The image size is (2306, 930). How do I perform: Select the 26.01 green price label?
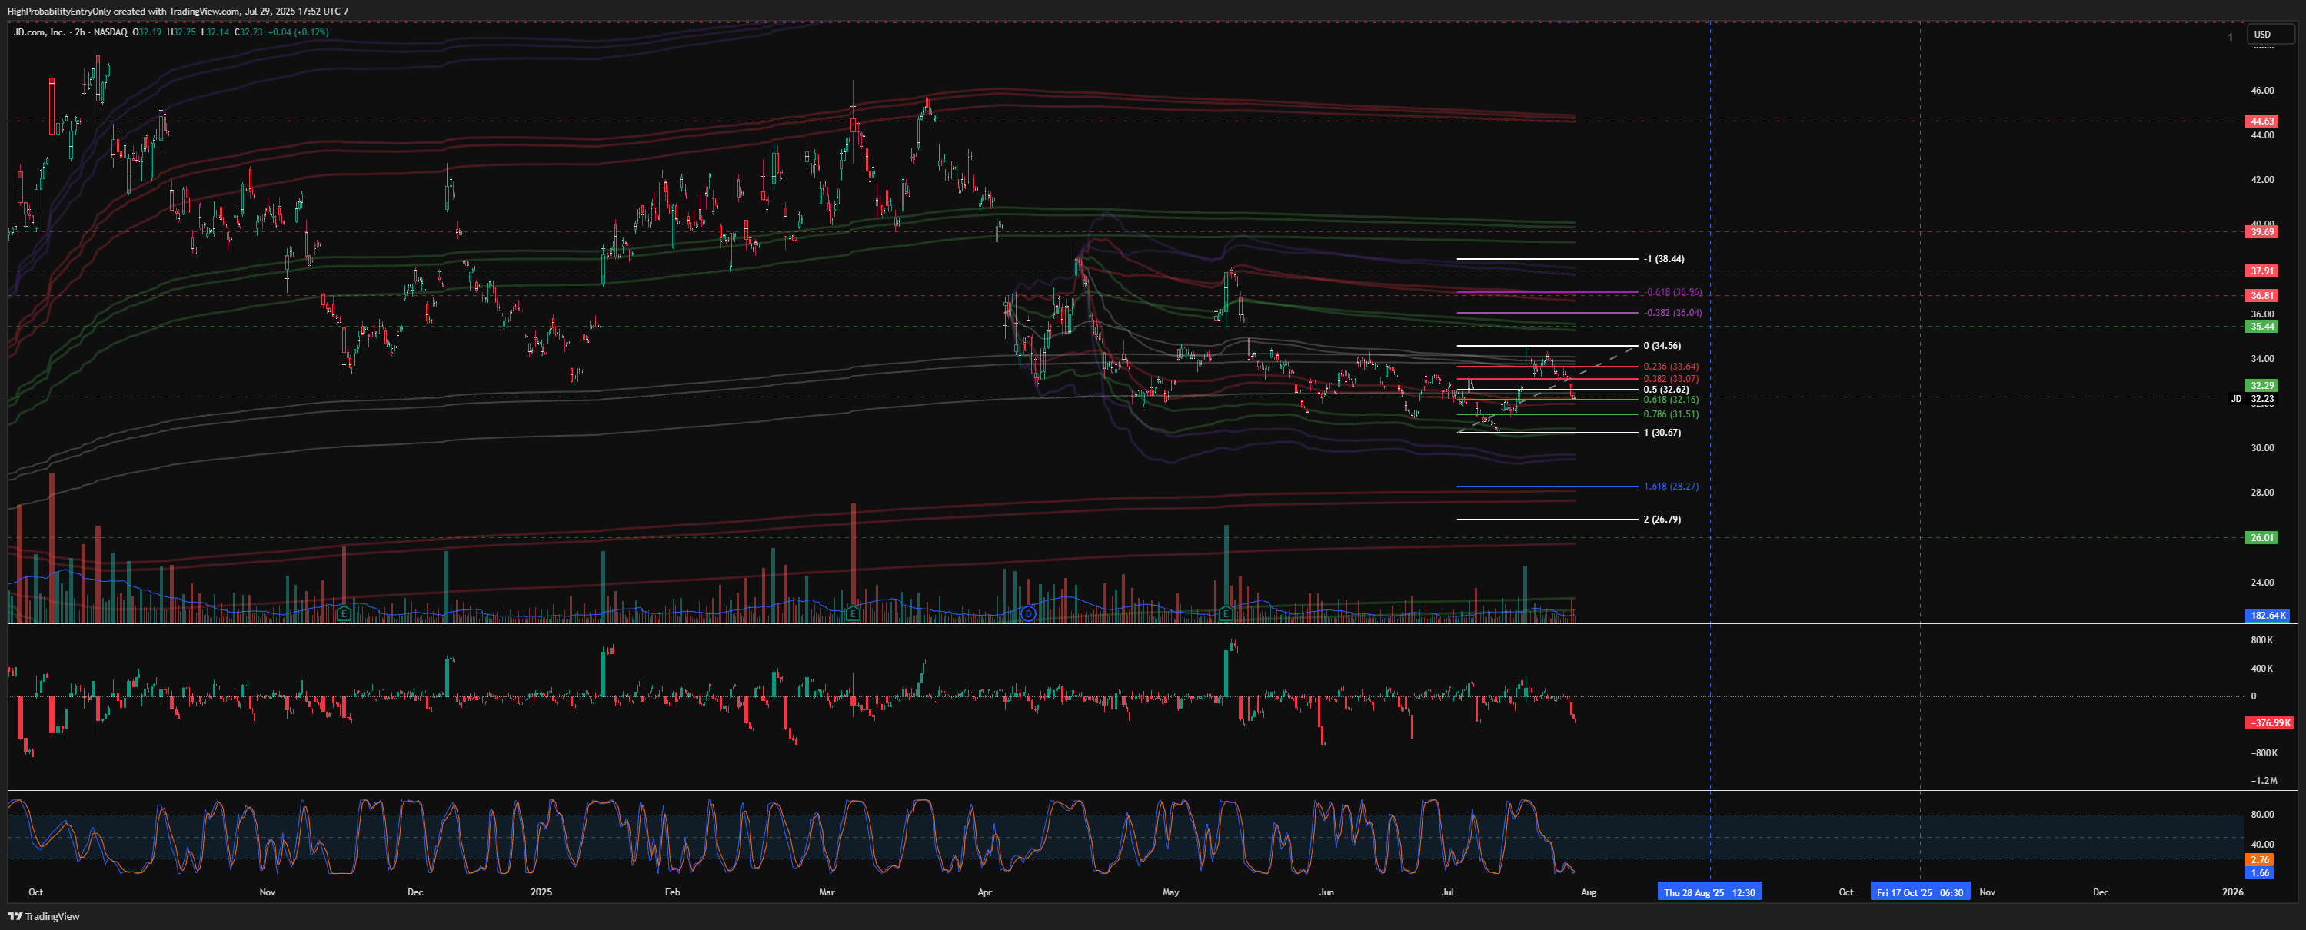2261,538
